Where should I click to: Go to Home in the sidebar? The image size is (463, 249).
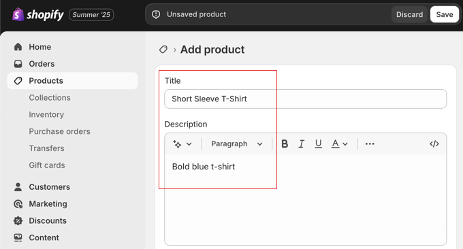pos(40,47)
